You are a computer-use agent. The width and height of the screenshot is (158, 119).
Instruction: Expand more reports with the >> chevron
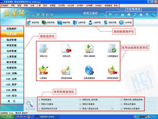pyautogui.click(x=112, y=109)
